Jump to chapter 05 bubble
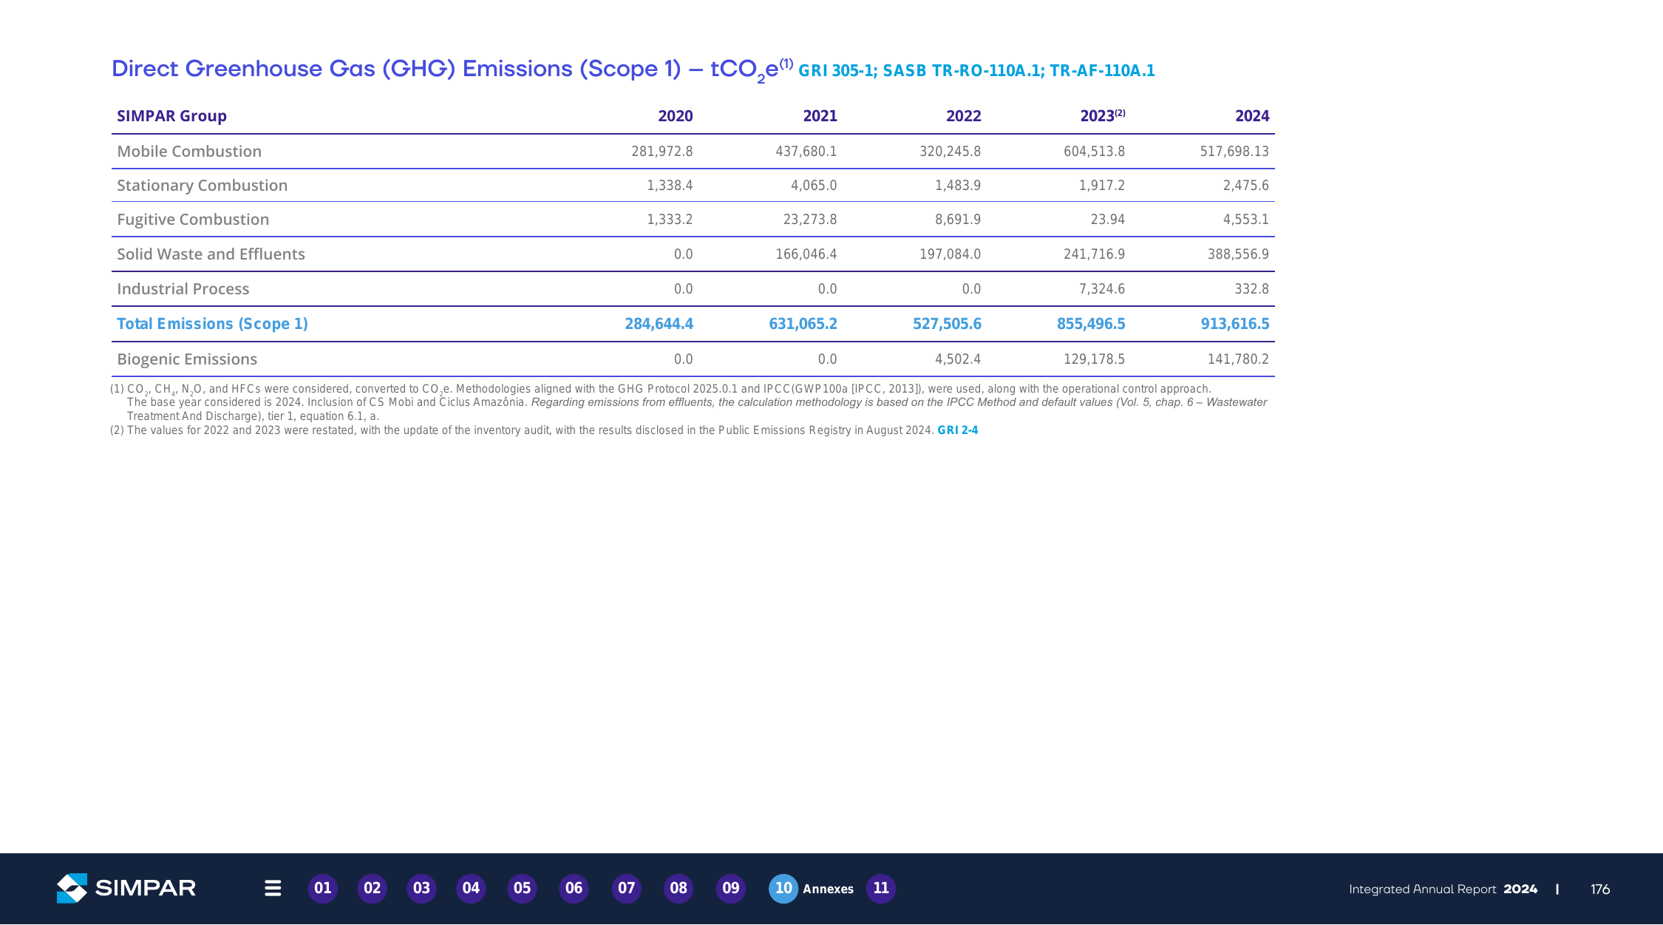1663x925 pixels. tap(523, 888)
